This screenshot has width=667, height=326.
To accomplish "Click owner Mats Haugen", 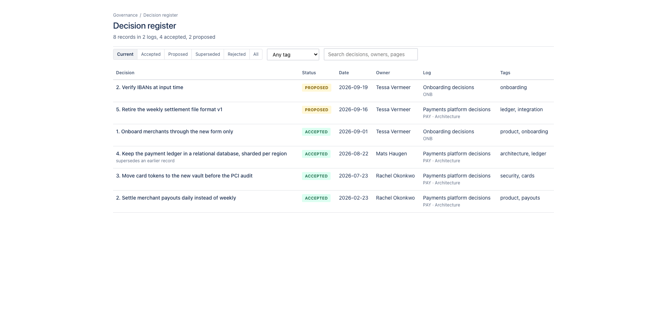I will click(391, 154).
